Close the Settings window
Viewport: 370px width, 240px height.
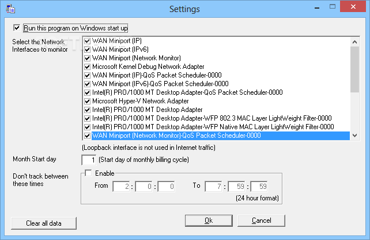point(353,6)
